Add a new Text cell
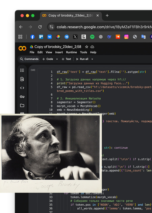The height and width of the screenshot is (213, 152). pos(66,59)
